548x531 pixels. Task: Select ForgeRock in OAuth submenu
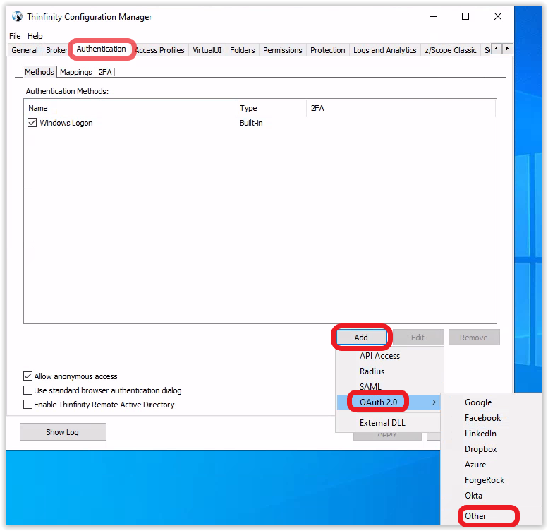(492, 480)
